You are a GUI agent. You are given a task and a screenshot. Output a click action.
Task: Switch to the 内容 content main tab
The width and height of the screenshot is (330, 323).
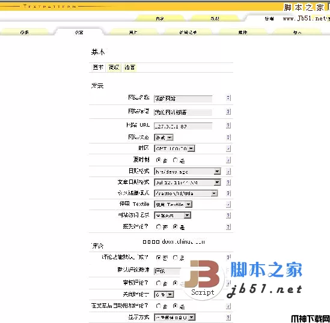[160, 19]
